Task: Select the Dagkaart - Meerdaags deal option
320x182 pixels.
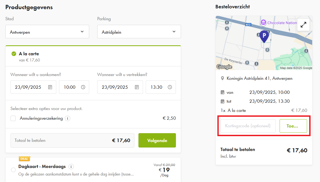Action: pyautogui.click(x=13, y=170)
